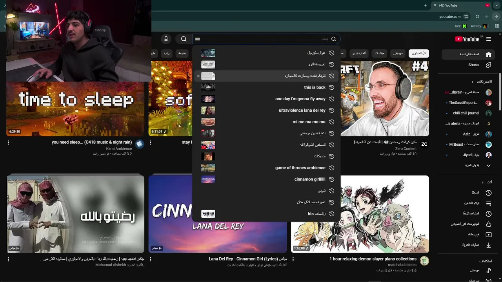This screenshot has height=282, width=502.
Task: Expand the 'You' section chevron
Action: point(483,182)
